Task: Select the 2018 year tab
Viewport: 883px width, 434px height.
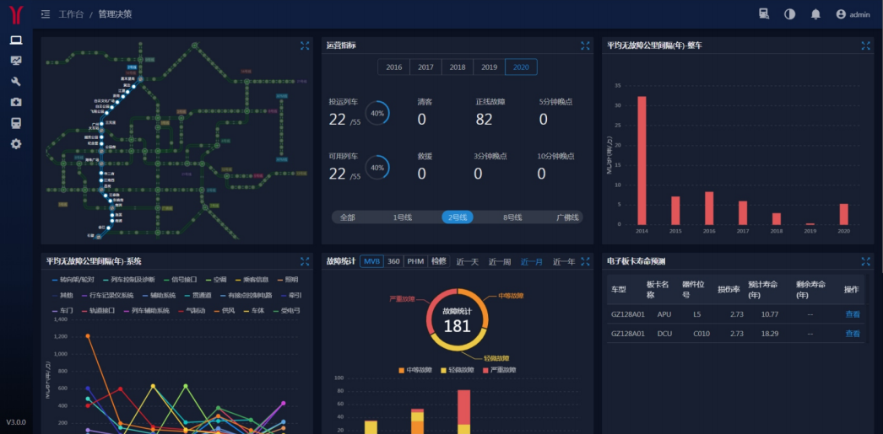Action: tap(458, 67)
